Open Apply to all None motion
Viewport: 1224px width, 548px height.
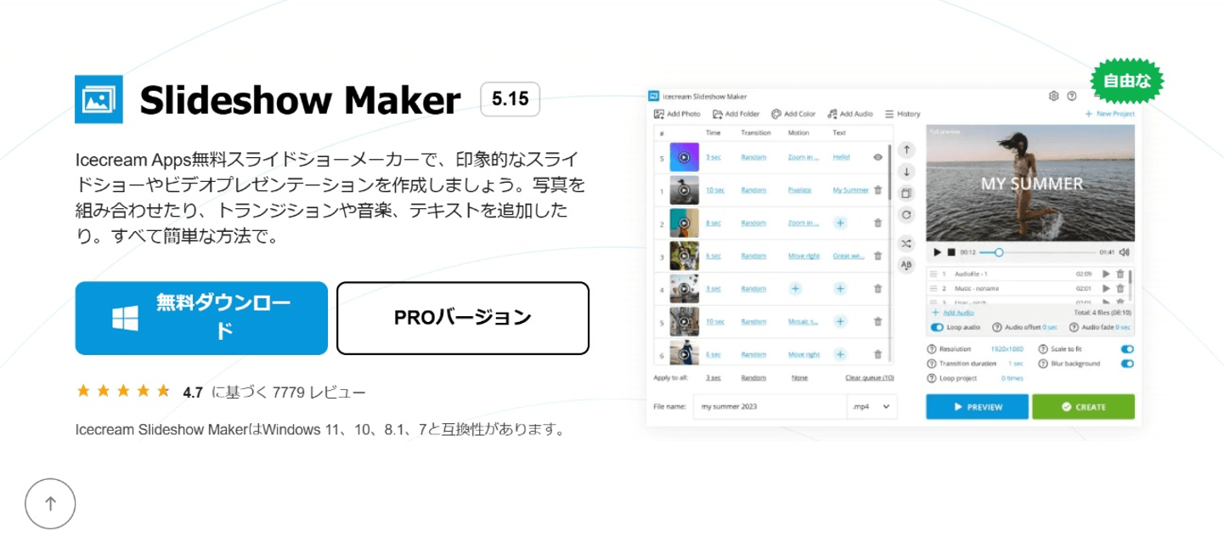799,378
